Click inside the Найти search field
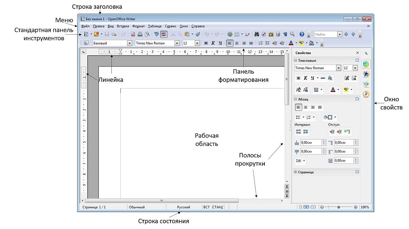The height and width of the screenshot is (229, 409). pos(325,34)
